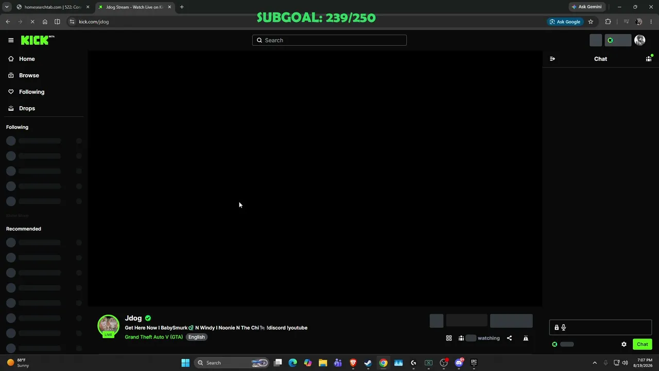Open Discord from the taskbar
659x371 pixels.
(459, 363)
